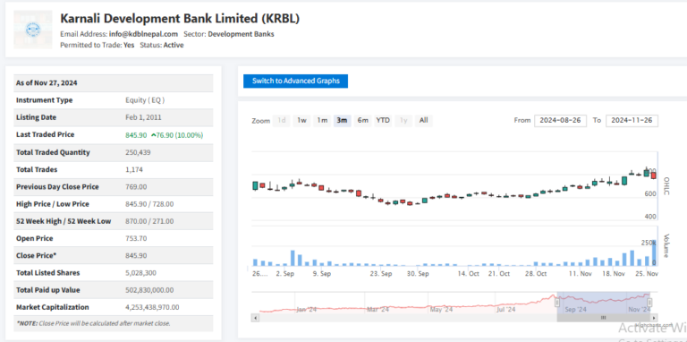Select the 6m zoom range

click(363, 121)
